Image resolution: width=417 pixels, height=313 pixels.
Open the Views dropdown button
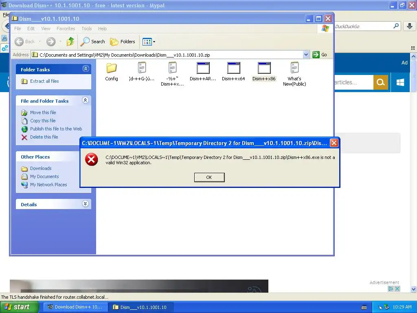tap(149, 42)
